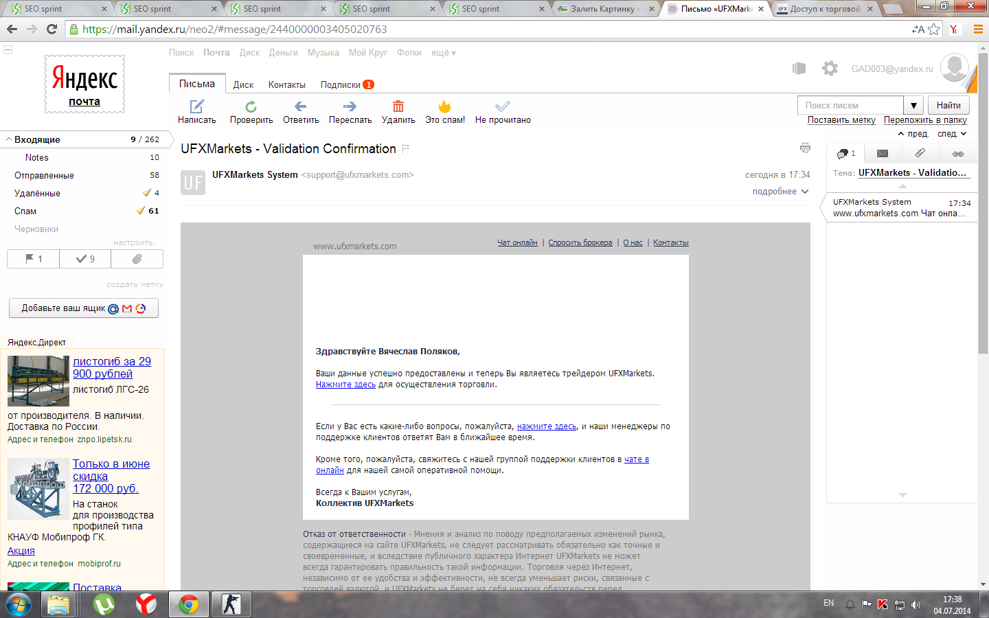Collapse the Входящие folder tree
Viewport: 989px width, 618px height.
[9, 139]
